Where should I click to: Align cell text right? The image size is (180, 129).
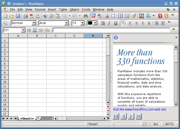click(x=136, y=23)
